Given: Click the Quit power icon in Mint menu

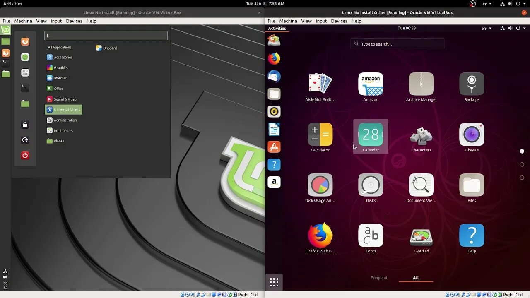Looking at the screenshot, I should point(25,155).
